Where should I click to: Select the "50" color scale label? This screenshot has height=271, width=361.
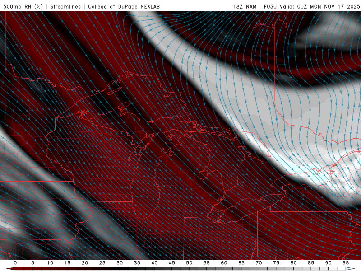pos(189,263)
